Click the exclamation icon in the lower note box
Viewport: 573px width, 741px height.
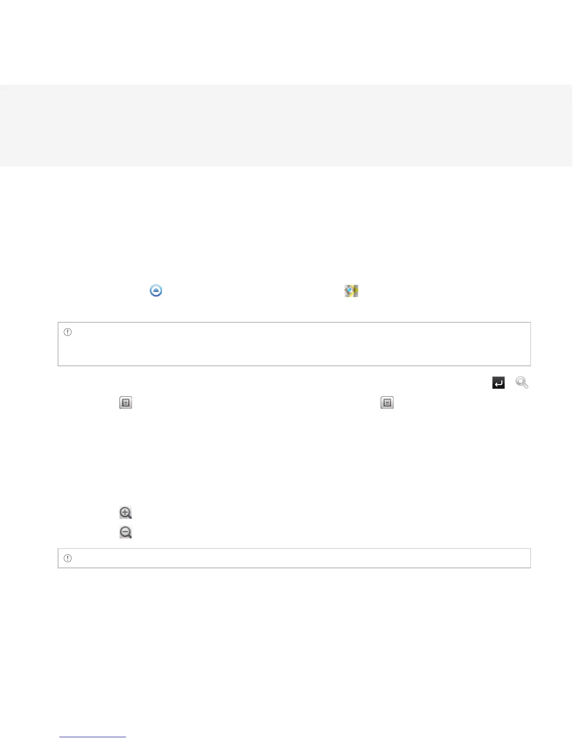[x=67, y=558]
